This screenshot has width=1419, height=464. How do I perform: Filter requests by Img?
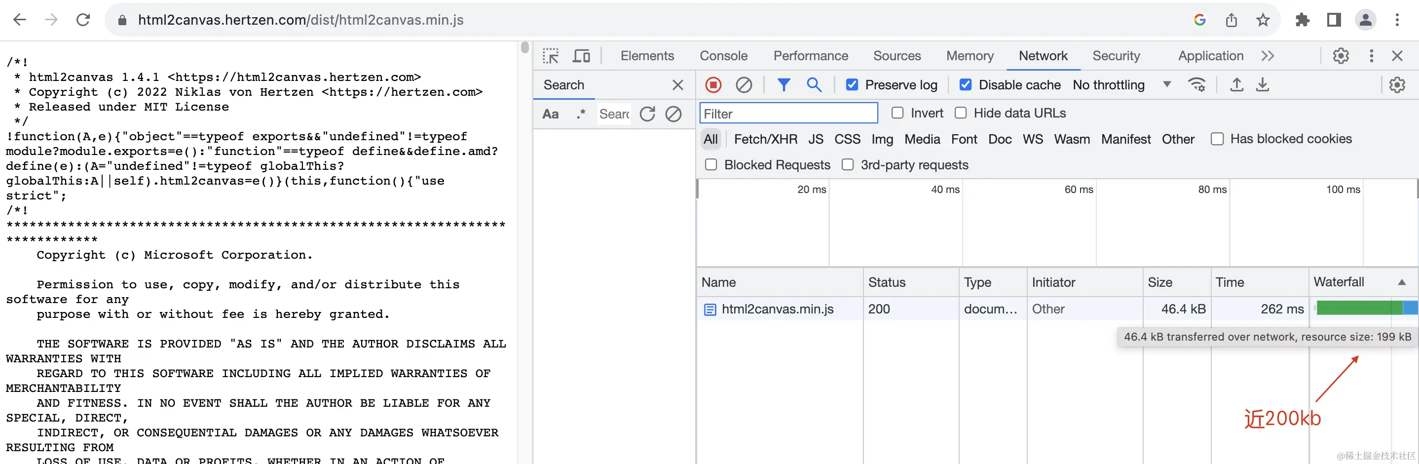pyautogui.click(x=882, y=139)
